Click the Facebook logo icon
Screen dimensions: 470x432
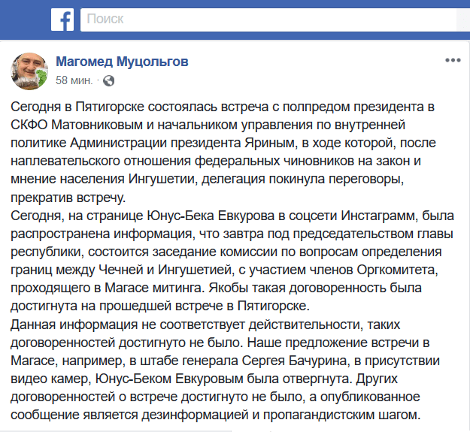point(62,20)
